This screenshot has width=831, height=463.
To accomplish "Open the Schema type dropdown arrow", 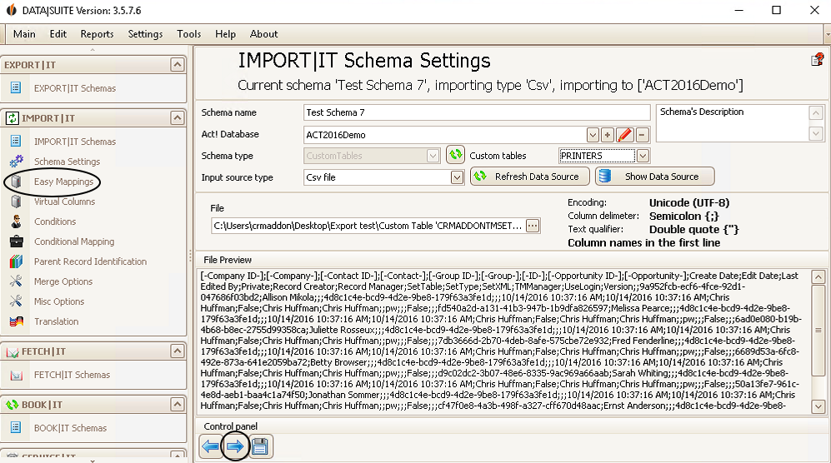I will click(x=433, y=156).
